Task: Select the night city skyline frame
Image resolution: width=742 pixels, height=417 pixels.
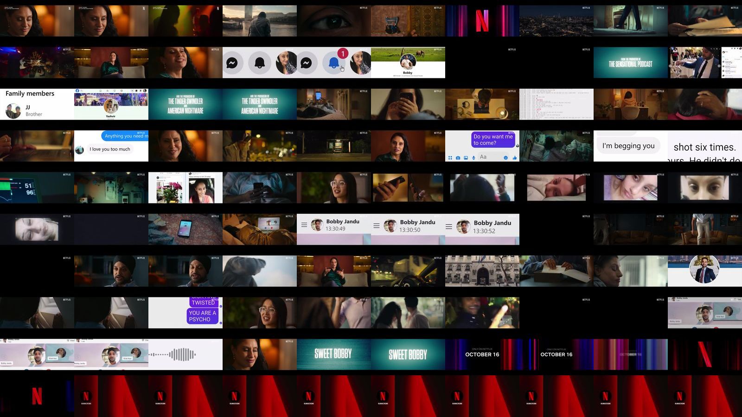Action: coord(556,21)
